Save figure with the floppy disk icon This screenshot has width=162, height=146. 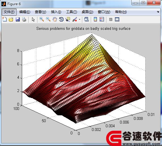click(18, 19)
